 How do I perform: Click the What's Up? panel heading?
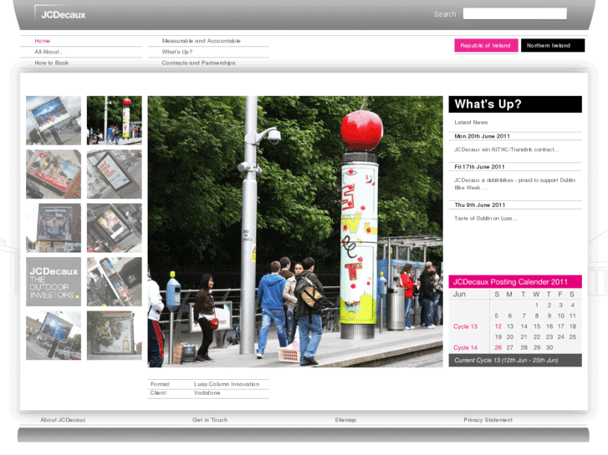(x=515, y=104)
